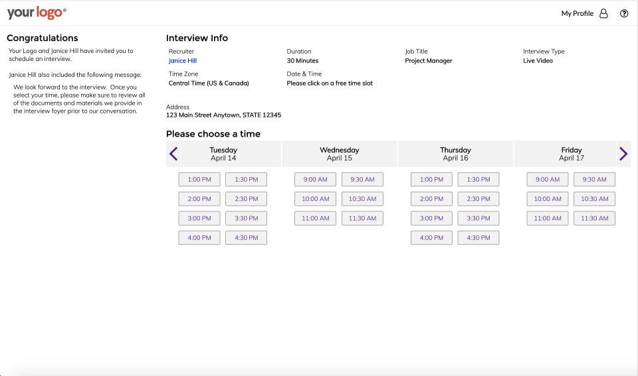Click the your logo image

click(37, 13)
